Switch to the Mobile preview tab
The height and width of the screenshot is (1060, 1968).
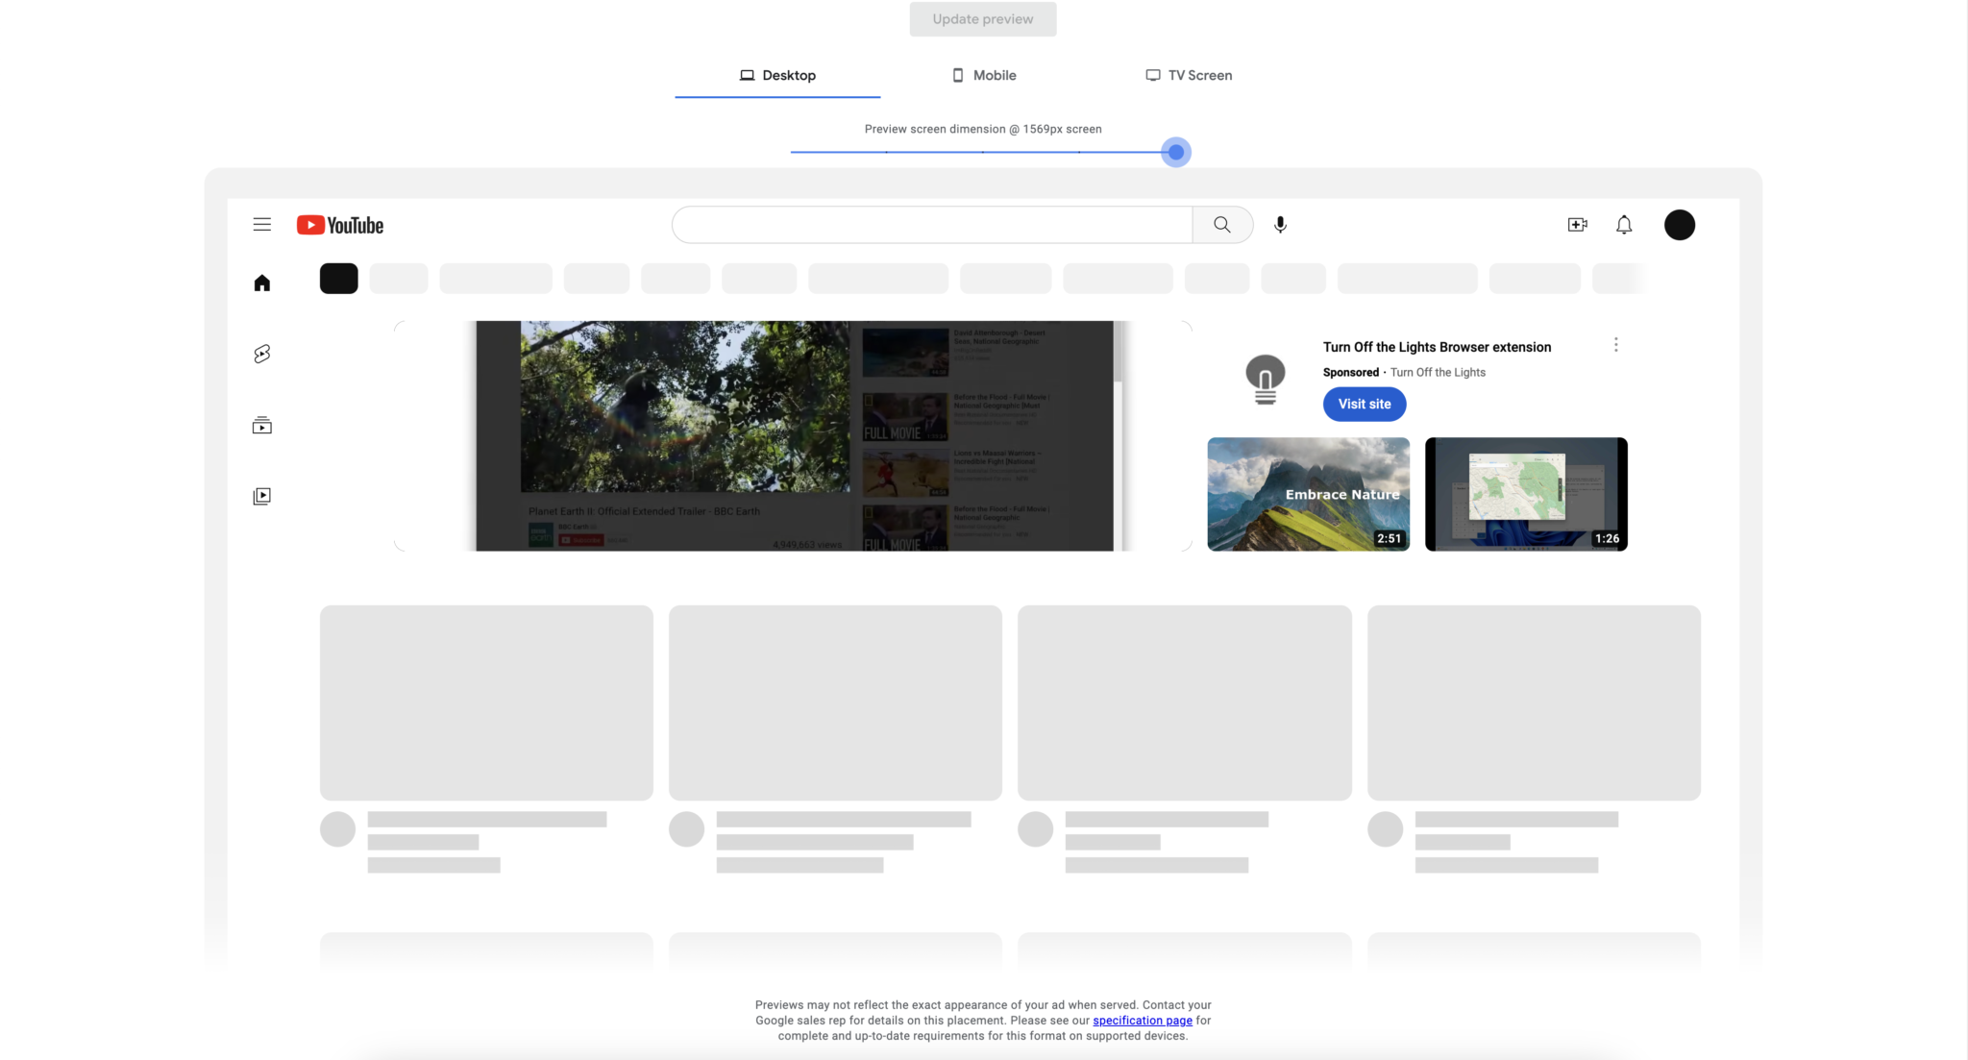984,75
